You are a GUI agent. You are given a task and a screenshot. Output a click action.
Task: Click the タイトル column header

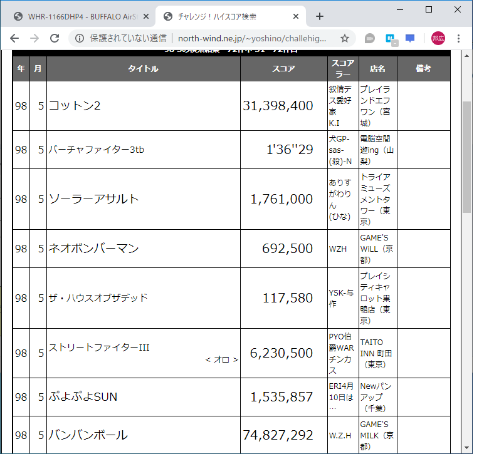[144, 68]
